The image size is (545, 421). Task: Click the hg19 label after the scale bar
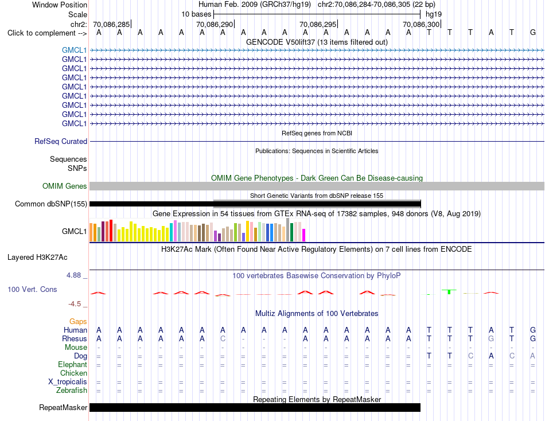434,14
